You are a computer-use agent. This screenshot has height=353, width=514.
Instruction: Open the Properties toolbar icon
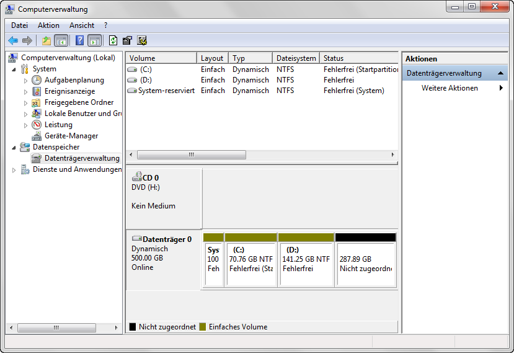pos(127,41)
